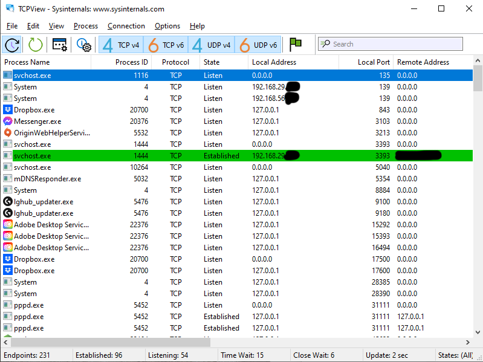Click the Close Wait: 6 status entry
Image resolution: width=483 pixels, height=362 pixels.
(x=314, y=355)
